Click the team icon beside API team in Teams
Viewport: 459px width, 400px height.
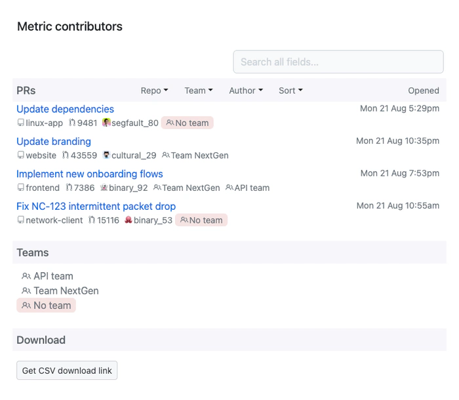pyautogui.click(x=26, y=276)
